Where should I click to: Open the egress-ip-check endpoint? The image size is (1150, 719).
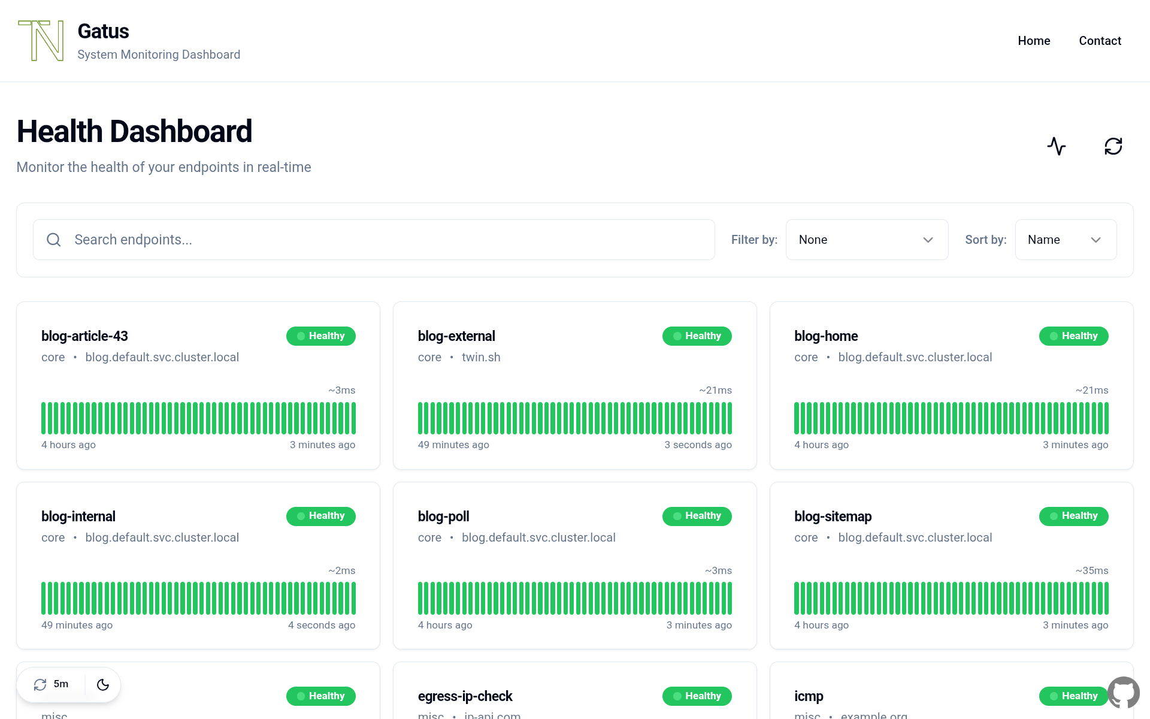coord(465,696)
